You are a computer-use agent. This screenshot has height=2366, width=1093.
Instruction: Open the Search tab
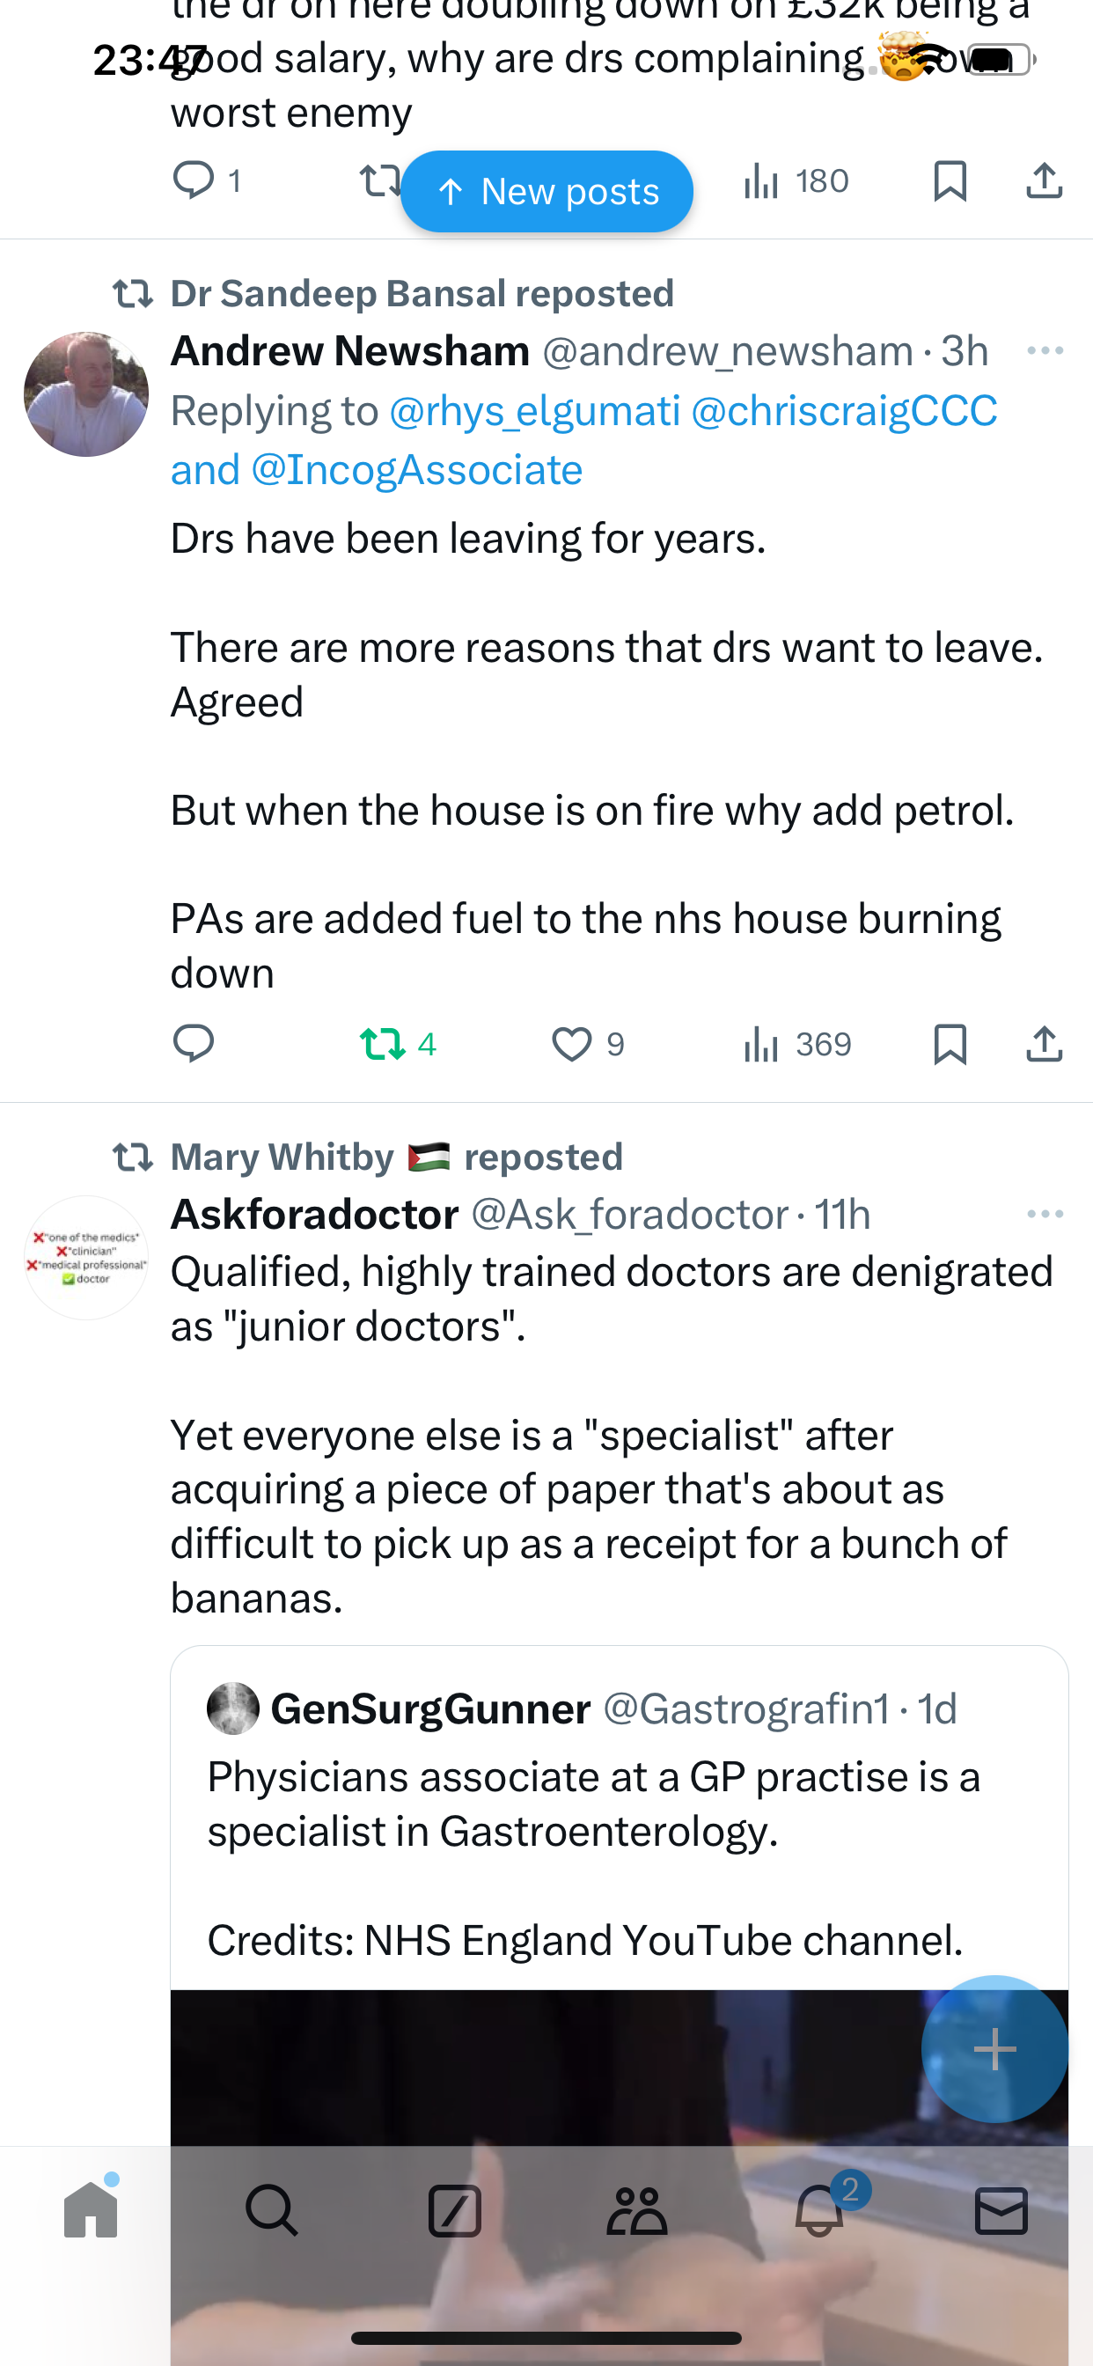(273, 2211)
